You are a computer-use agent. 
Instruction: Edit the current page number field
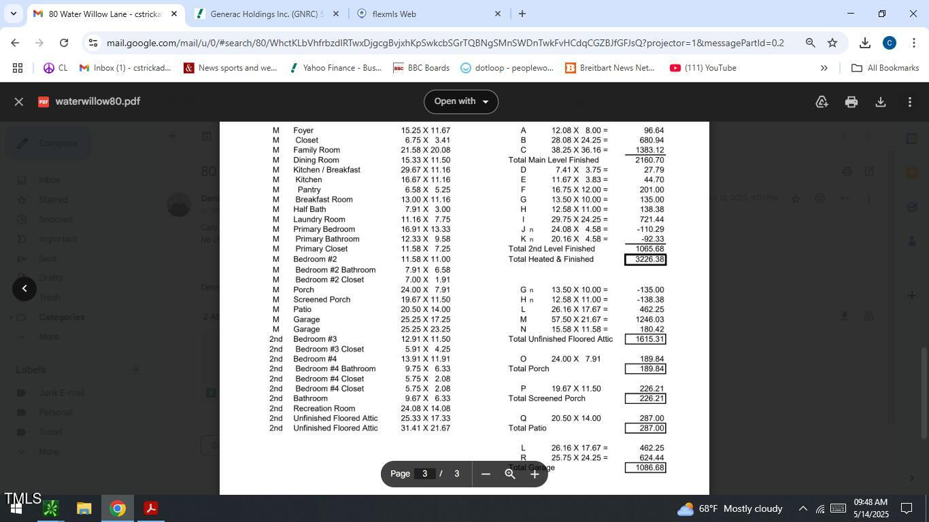(424, 474)
